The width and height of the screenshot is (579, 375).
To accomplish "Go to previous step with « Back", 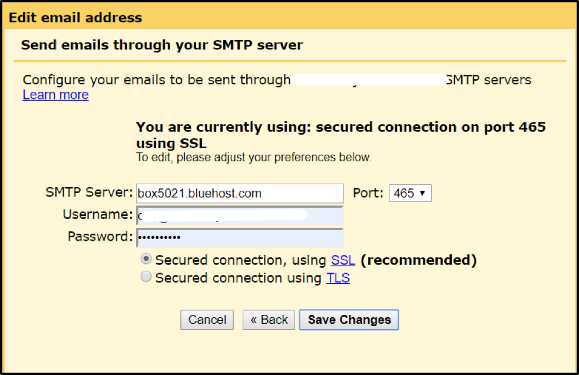I will (269, 320).
